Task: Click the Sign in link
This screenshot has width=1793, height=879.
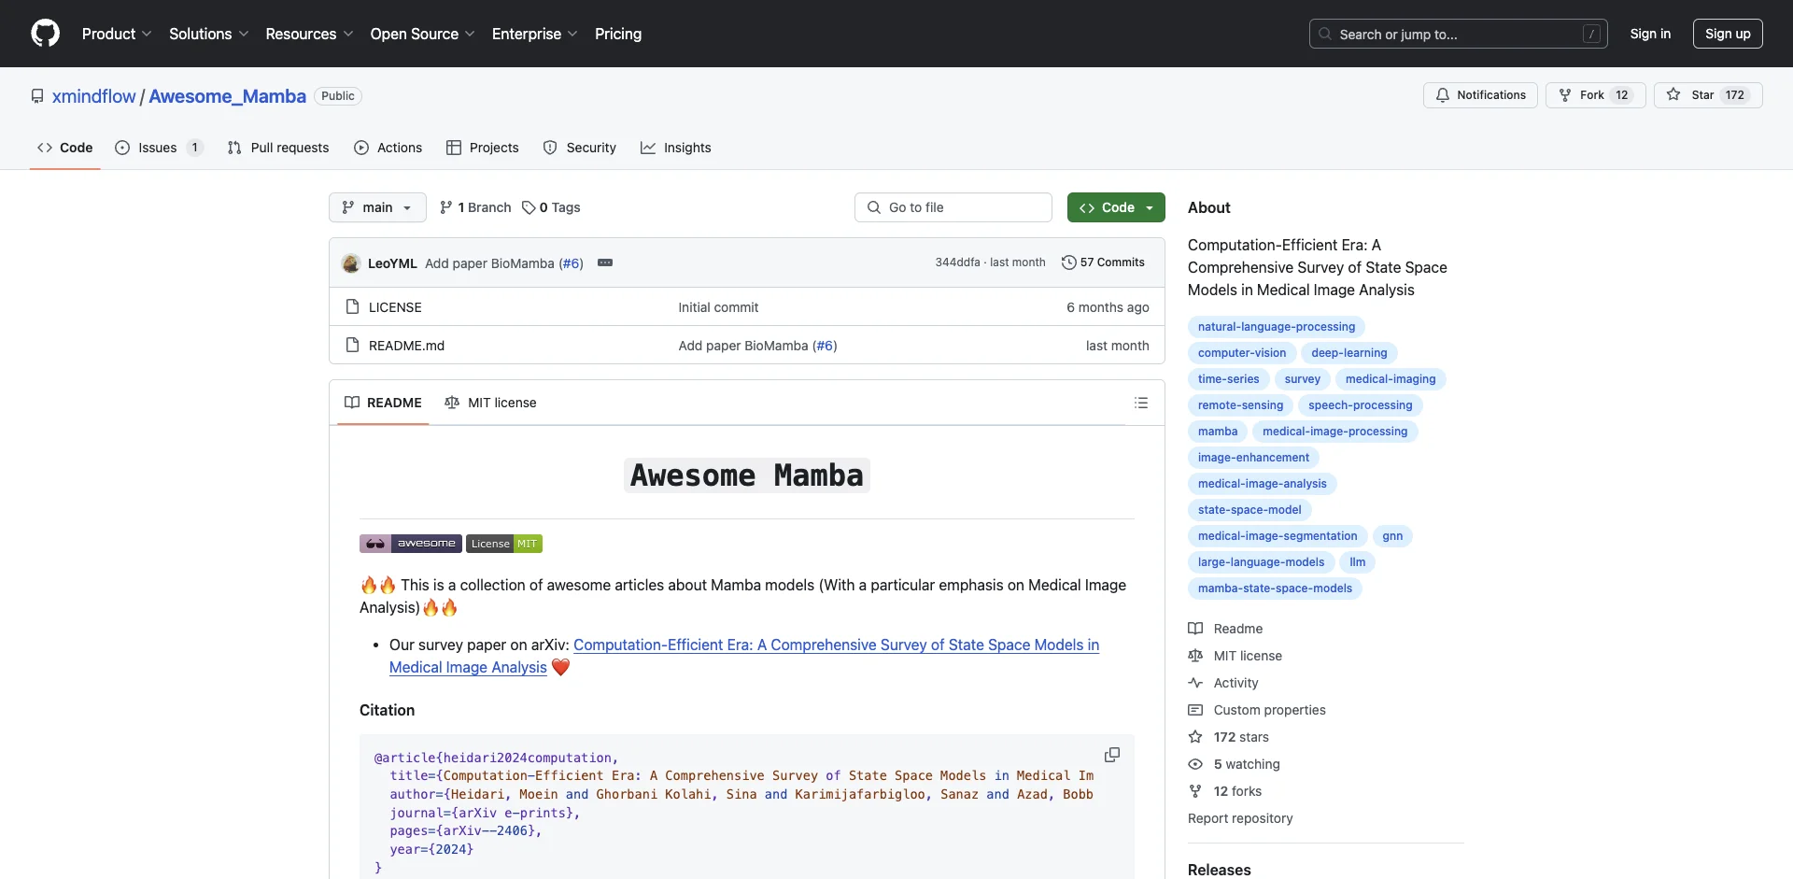Action: pos(1650,34)
